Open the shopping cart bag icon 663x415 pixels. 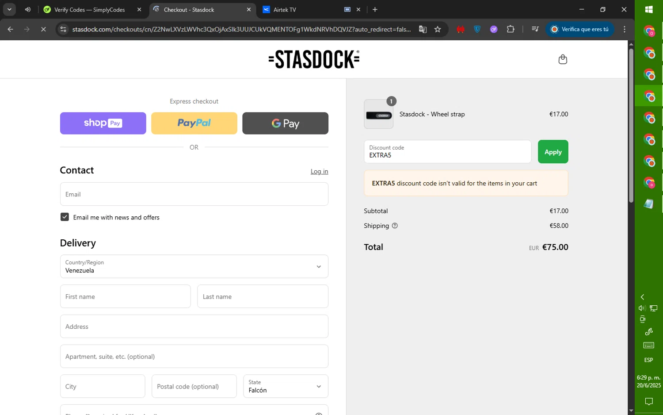point(562,59)
